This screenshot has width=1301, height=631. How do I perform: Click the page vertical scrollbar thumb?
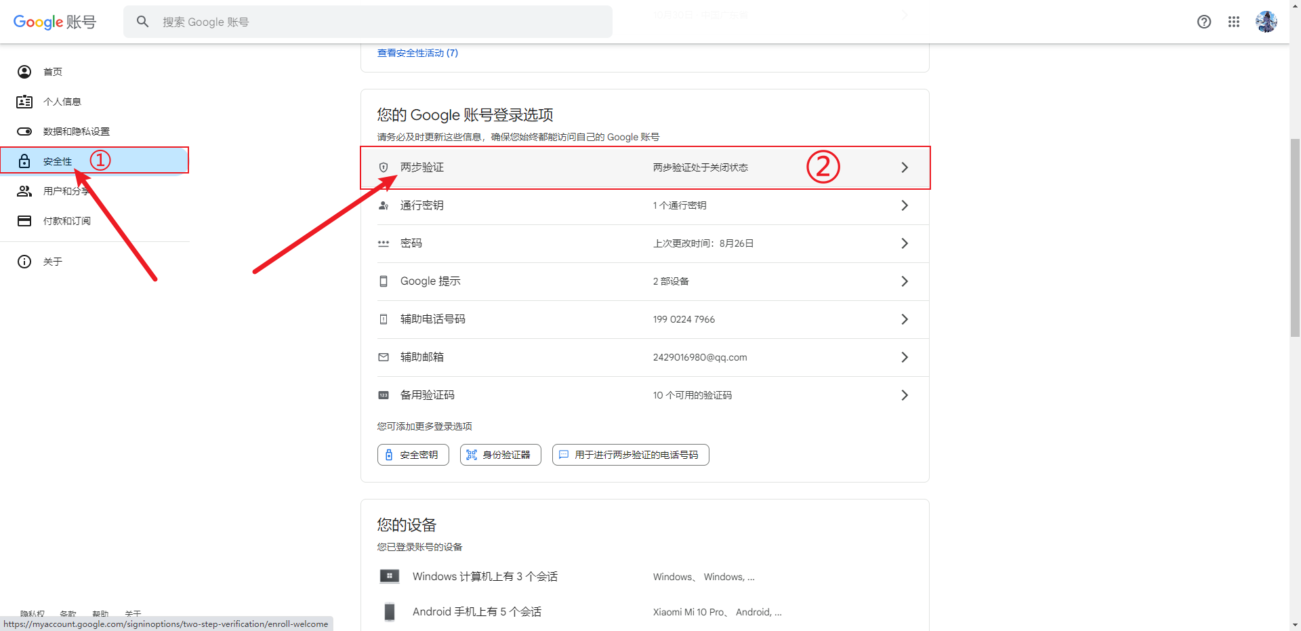pos(1295,237)
